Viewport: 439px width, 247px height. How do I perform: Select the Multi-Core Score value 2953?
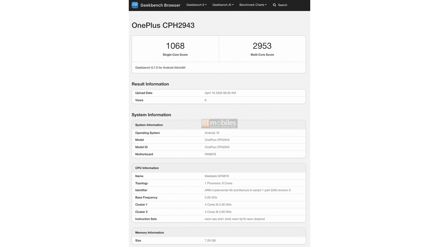coord(262,45)
